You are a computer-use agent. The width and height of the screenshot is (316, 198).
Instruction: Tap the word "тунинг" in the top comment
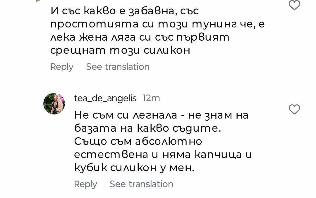click(209, 24)
